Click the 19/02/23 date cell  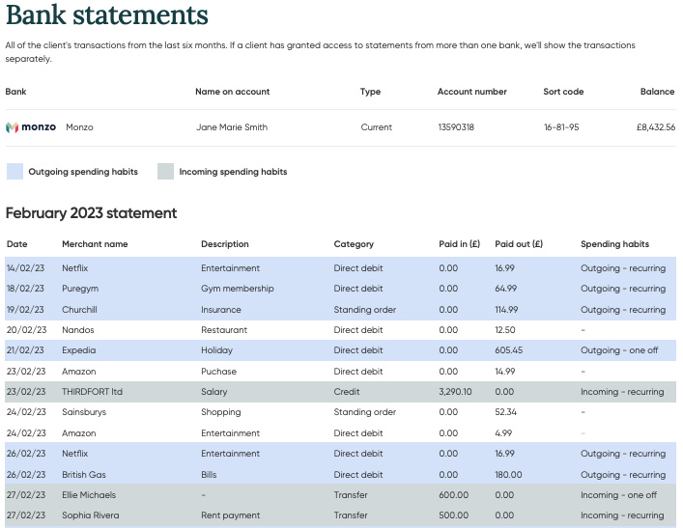pyautogui.click(x=25, y=310)
